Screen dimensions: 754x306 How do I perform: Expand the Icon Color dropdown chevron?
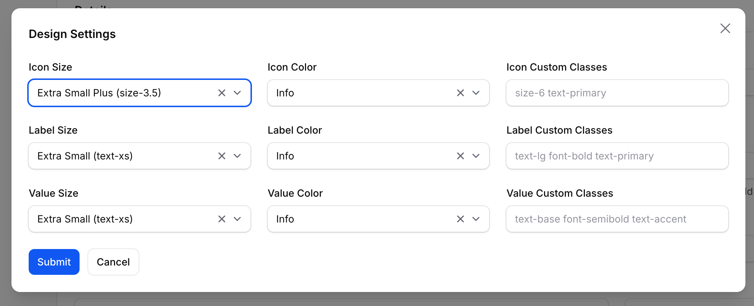(x=476, y=93)
